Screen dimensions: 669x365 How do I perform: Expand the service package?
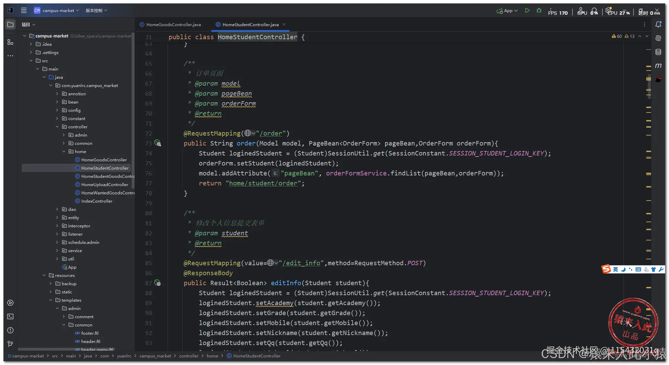click(57, 250)
